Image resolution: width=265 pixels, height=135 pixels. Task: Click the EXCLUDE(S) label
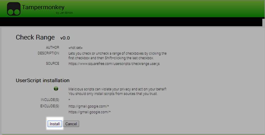(x=50, y=106)
